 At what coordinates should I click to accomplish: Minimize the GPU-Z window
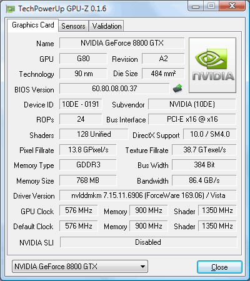pos(196,6)
